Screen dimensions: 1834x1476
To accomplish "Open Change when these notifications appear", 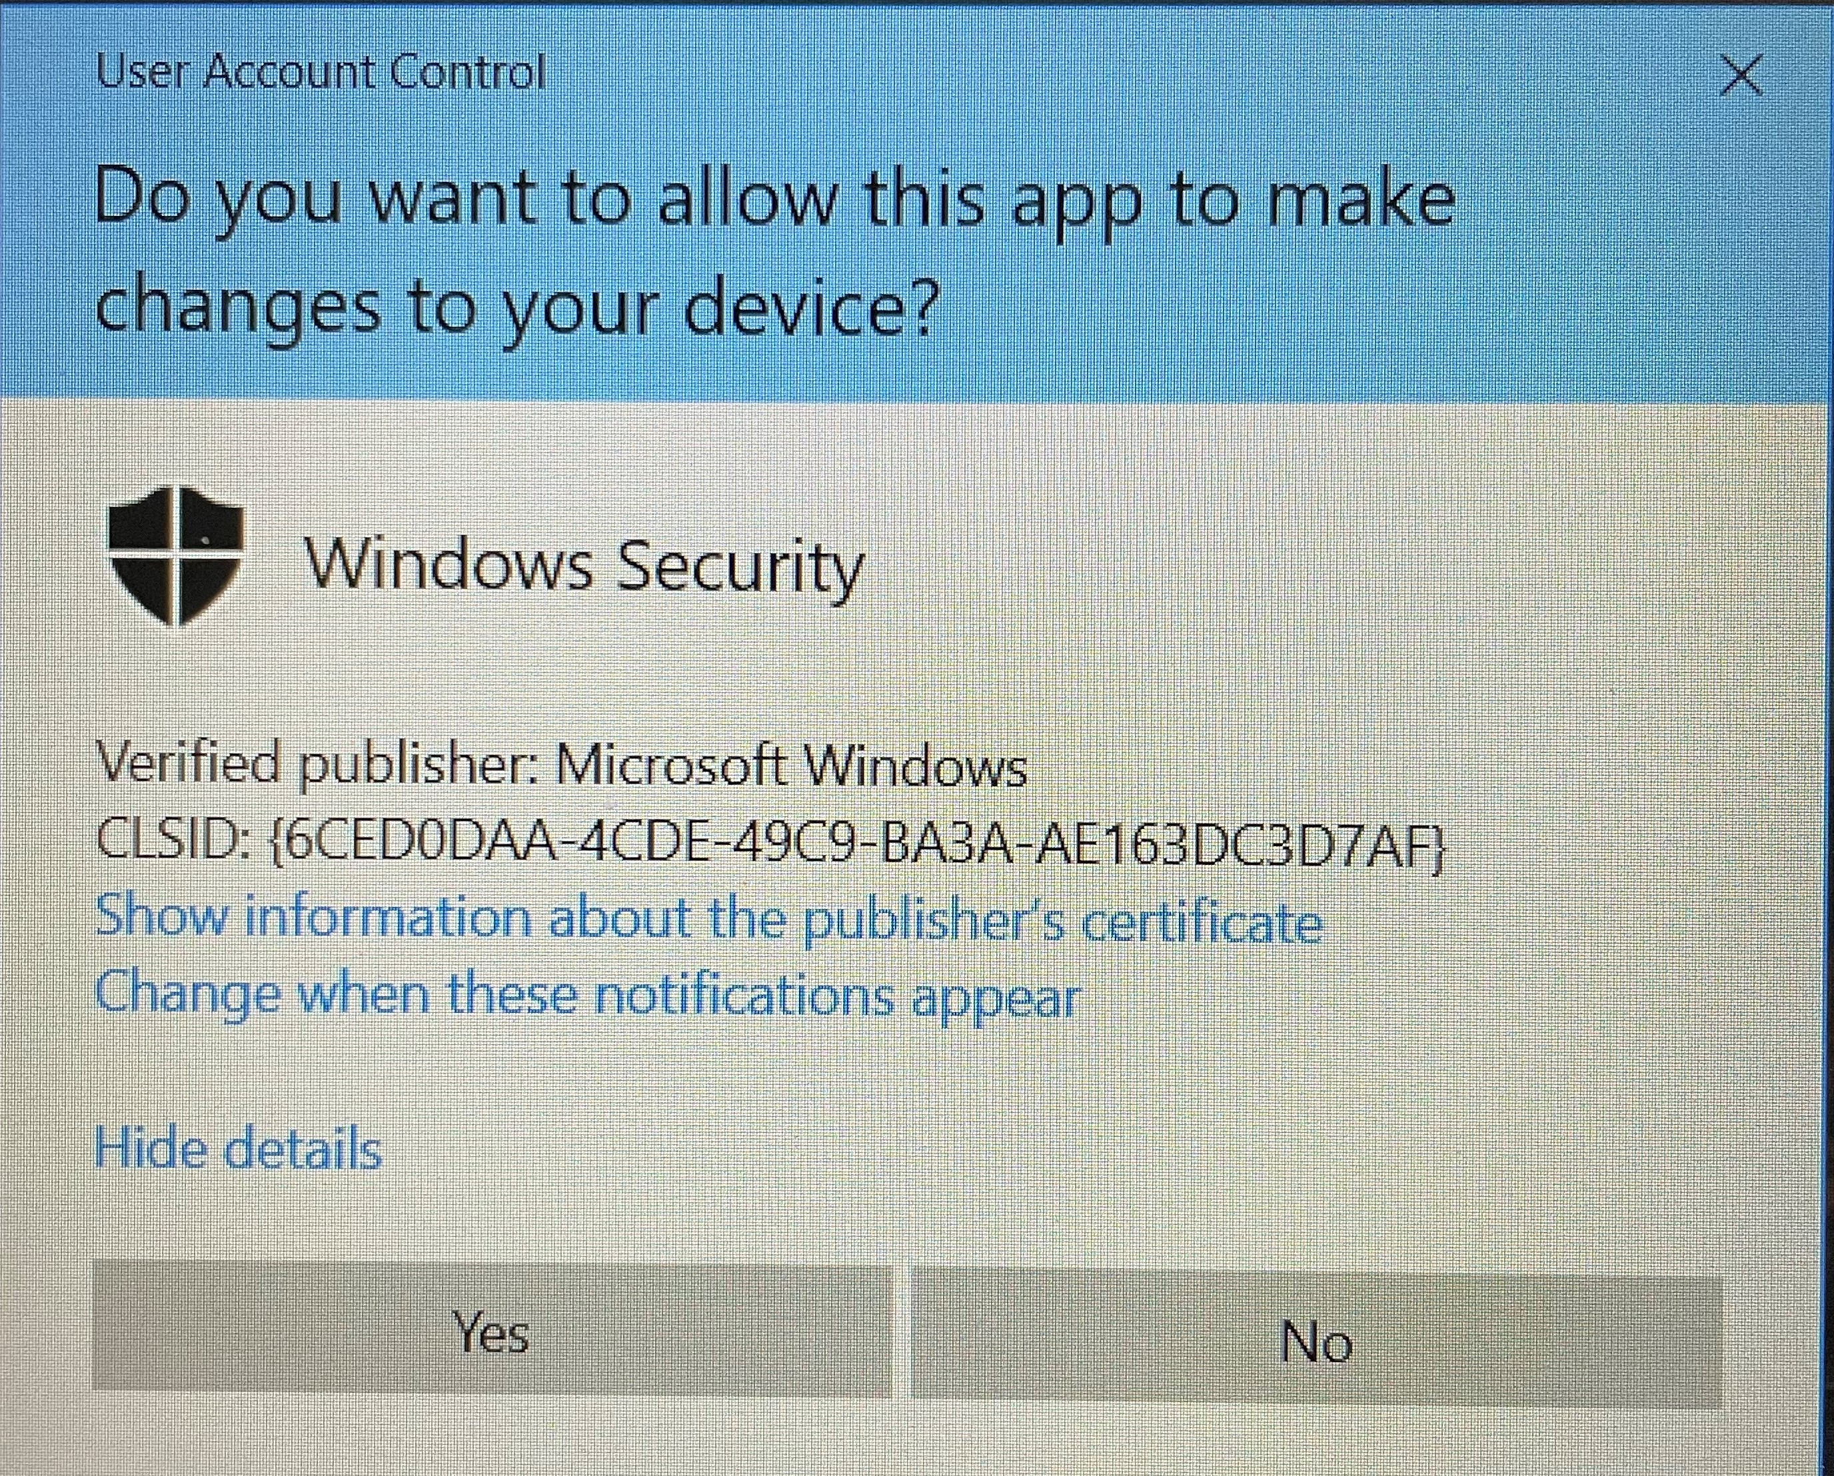I will [x=587, y=996].
